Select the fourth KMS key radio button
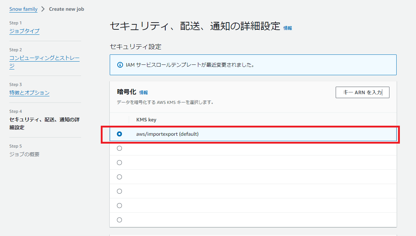Viewport: 416px width, 236px height. point(119,177)
